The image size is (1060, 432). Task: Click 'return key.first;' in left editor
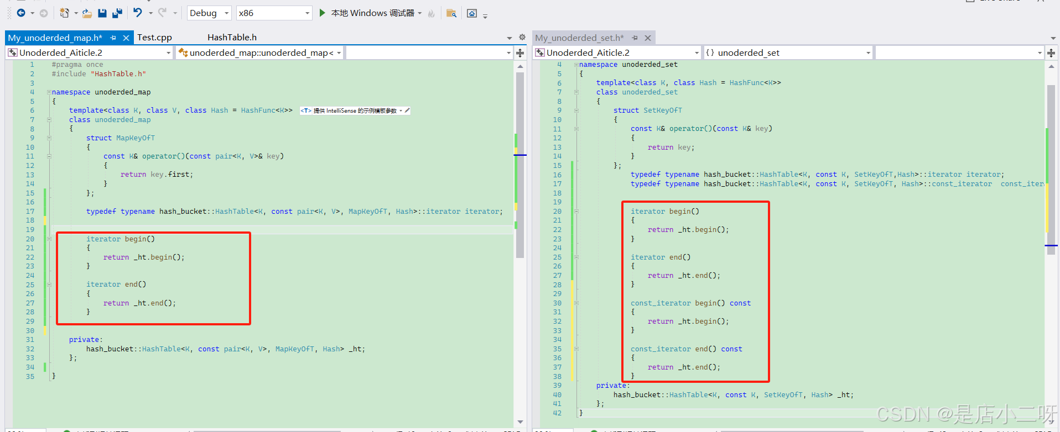tap(157, 175)
